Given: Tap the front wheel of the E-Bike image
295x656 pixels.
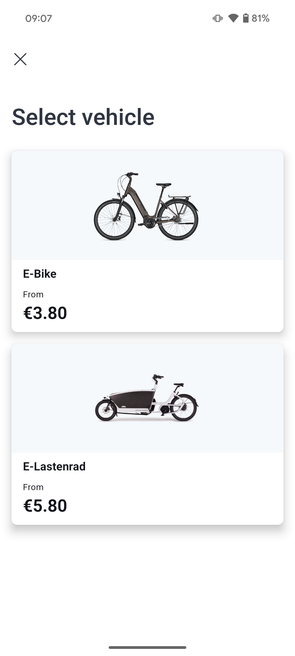Looking at the screenshot, I should (x=114, y=220).
